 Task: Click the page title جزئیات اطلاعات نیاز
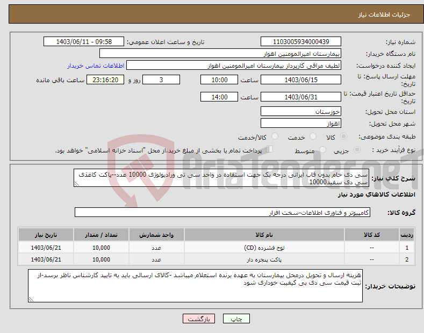coord(384,15)
